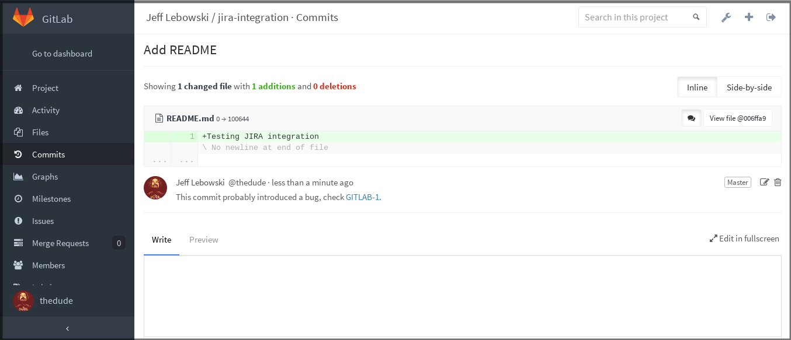This screenshot has width=791, height=340.
Task: Open thedude user menu
Action: click(57, 300)
